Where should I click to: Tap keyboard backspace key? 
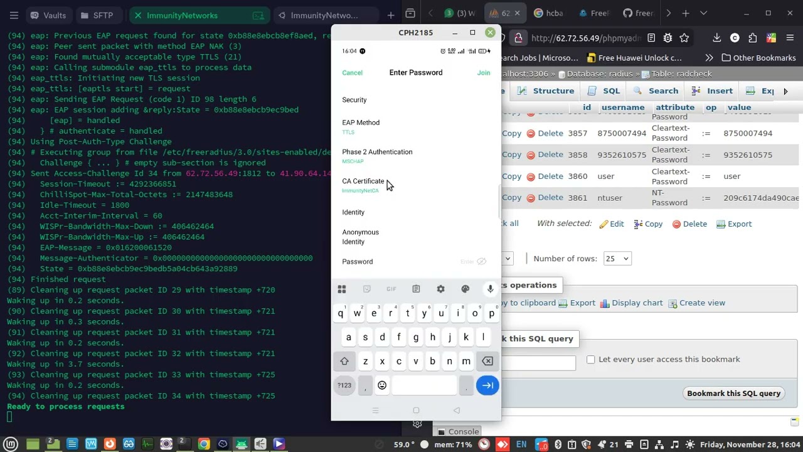(x=487, y=361)
